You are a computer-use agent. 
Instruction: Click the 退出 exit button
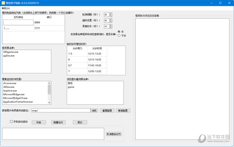[x=80, y=122]
